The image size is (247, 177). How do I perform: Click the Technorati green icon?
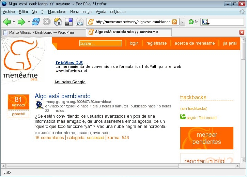183,117
